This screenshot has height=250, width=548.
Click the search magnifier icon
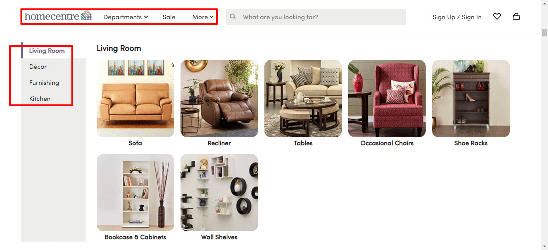(x=233, y=16)
